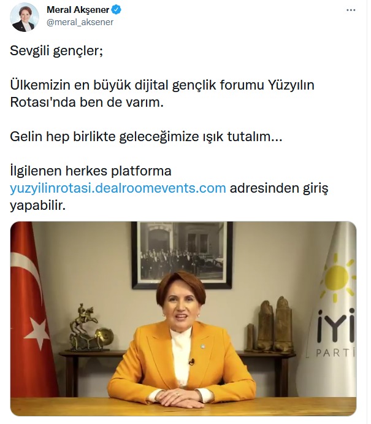Image resolution: width=371 pixels, height=424 pixels.
Task: Open Meral Akşener's profile avatar
Action: (25, 18)
